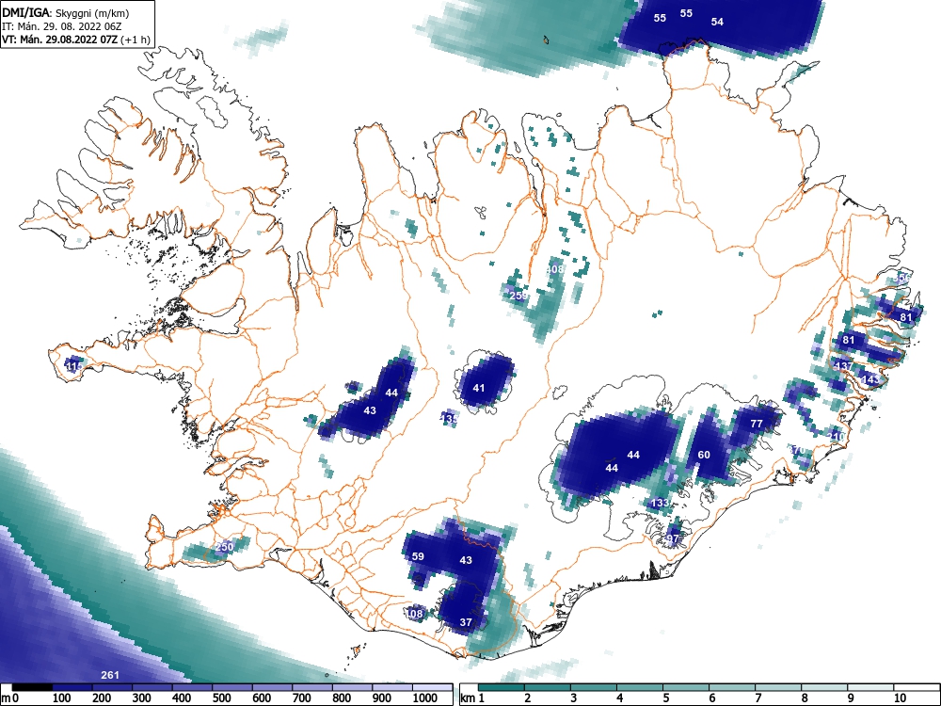Click the 'DMI/IGA: Skyggni (m/km)' title text

point(66,12)
